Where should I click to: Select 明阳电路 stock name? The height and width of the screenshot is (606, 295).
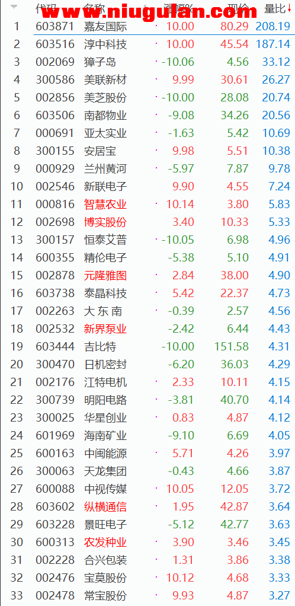[105, 400]
